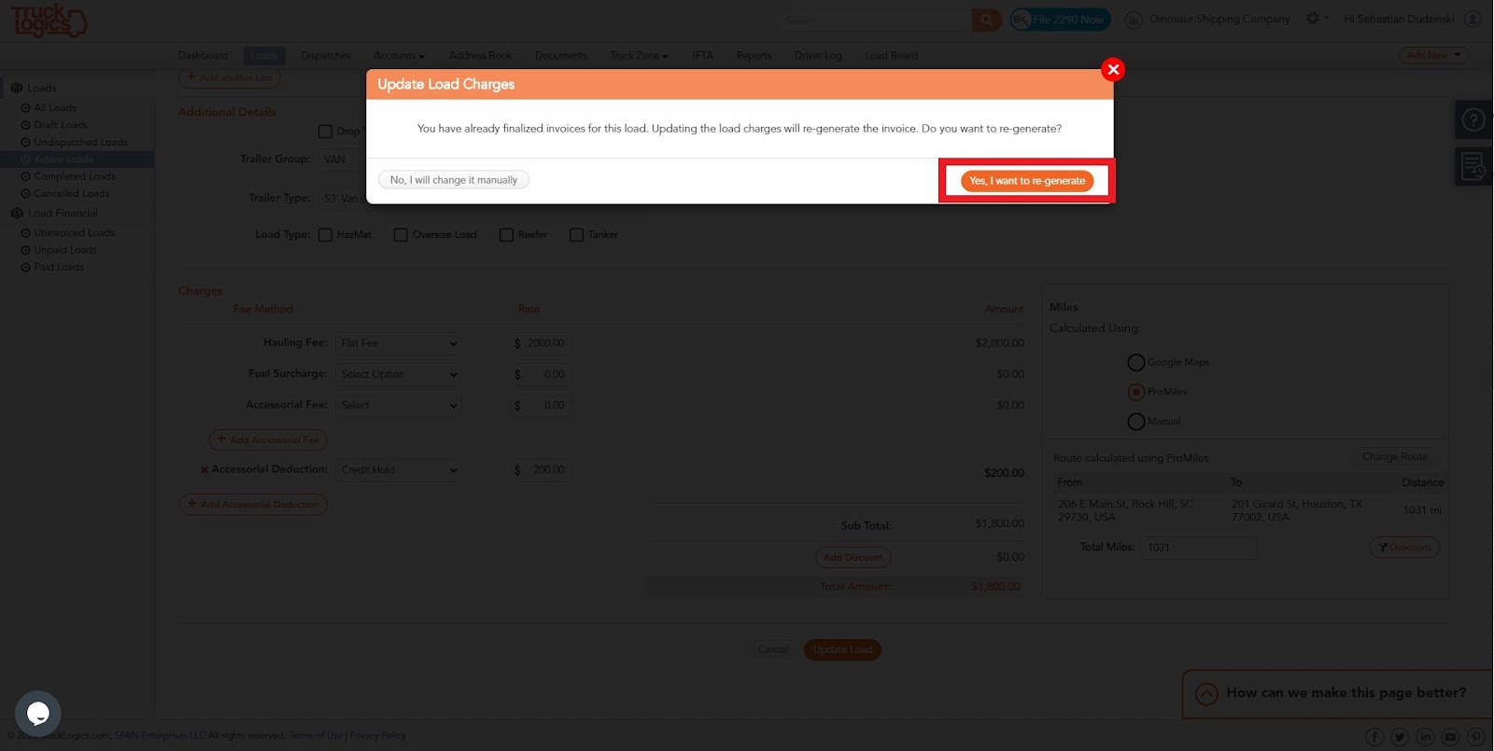
Task: Open the Driver Log tab
Action: pos(818,56)
